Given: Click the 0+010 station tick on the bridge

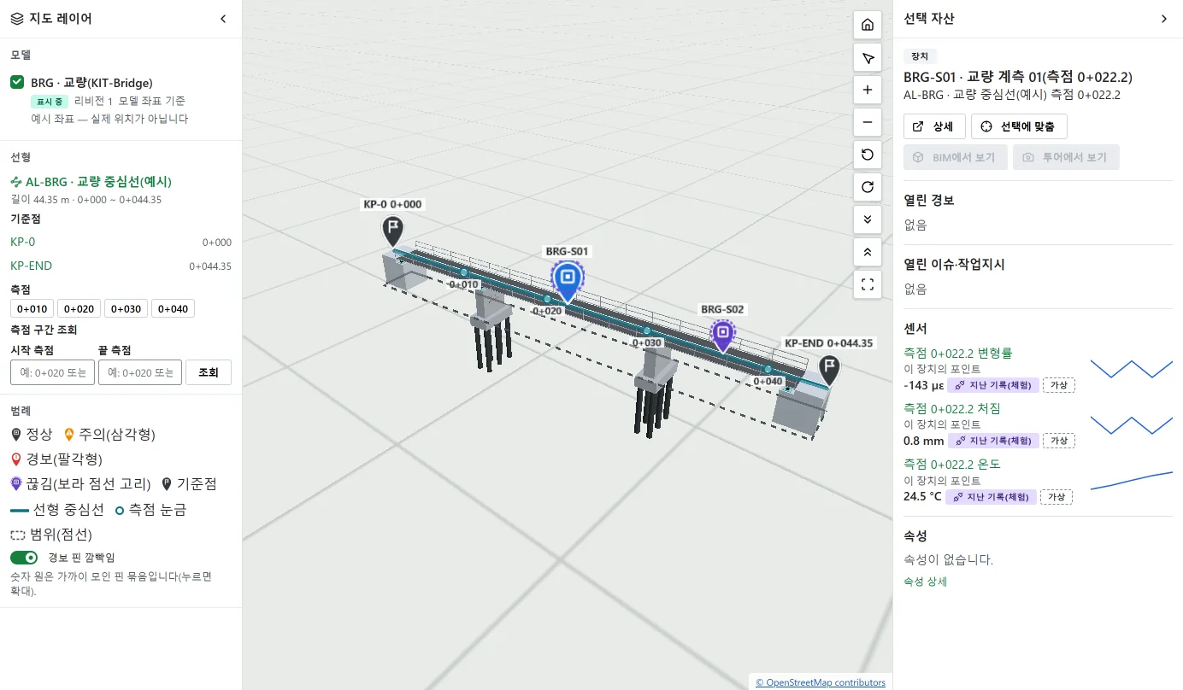Looking at the screenshot, I should pos(464,272).
